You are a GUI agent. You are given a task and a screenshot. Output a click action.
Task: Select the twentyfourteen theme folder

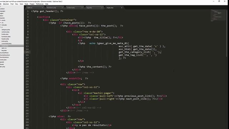pyautogui.click(x=5, y=55)
